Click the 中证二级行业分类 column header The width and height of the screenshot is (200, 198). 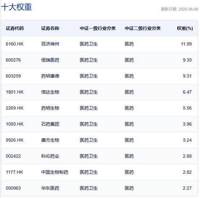(143, 28)
